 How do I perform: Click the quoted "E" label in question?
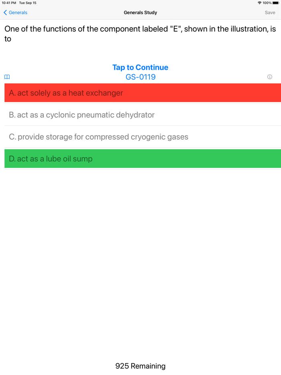pyautogui.click(x=175, y=29)
